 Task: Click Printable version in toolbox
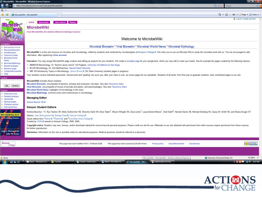pos(11,104)
